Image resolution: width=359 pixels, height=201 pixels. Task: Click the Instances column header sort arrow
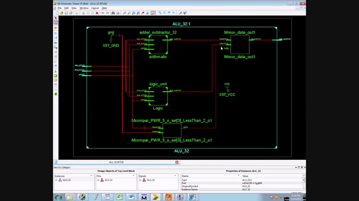click(x=91, y=176)
